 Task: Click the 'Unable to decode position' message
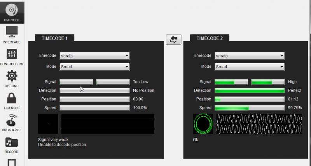click(x=62, y=145)
